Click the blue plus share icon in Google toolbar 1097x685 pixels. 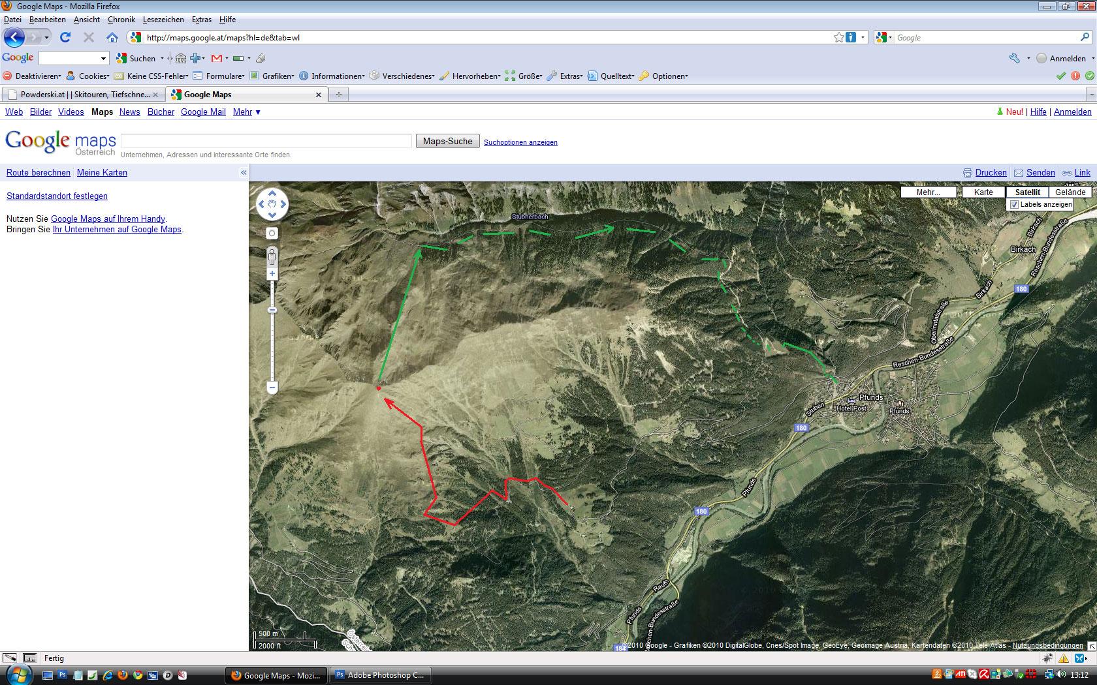(x=195, y=58)
